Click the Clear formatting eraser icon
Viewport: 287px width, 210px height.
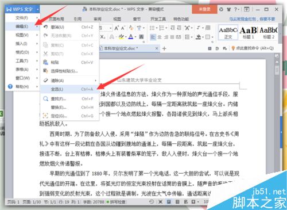point(131,28)
